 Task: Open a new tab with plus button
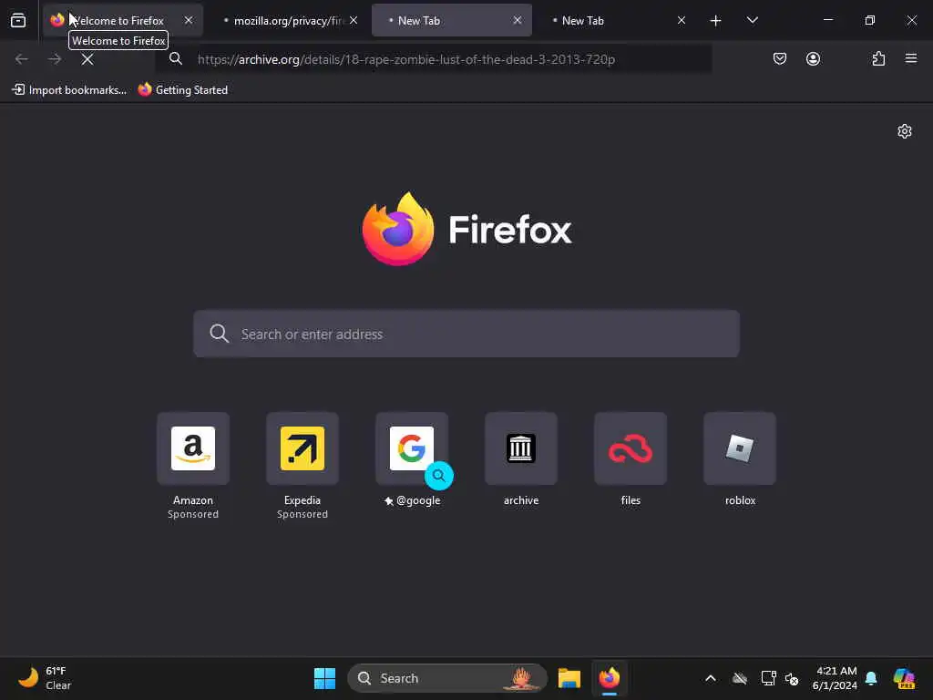pyautogui.click(x=716, y=21)
